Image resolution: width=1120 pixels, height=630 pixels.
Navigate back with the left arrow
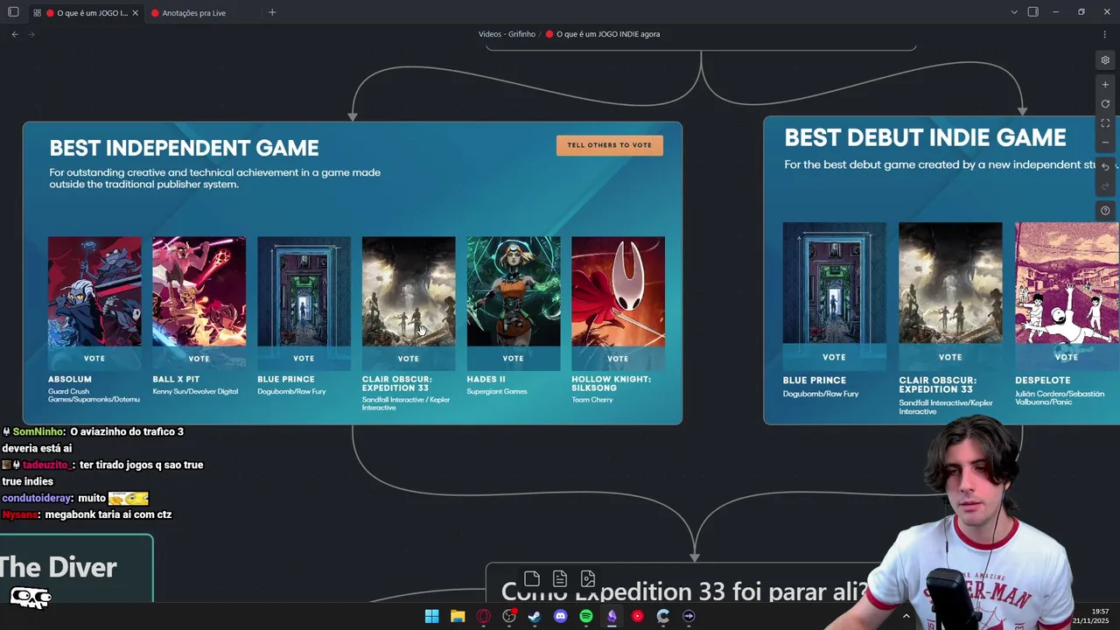[x=15, y=34]
